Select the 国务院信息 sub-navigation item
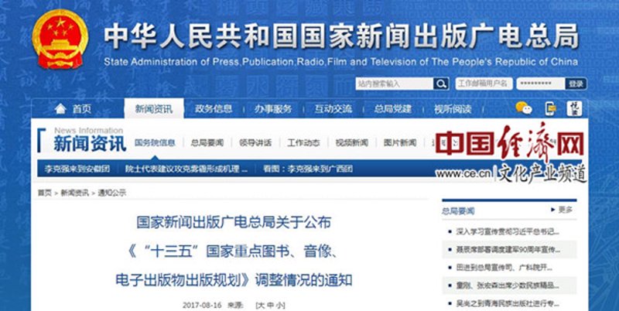619x311 pixels. coord(155,143)
